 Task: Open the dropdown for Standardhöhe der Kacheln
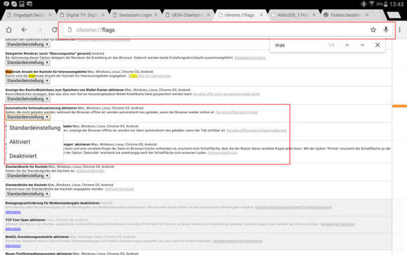(x=28, y=194)
